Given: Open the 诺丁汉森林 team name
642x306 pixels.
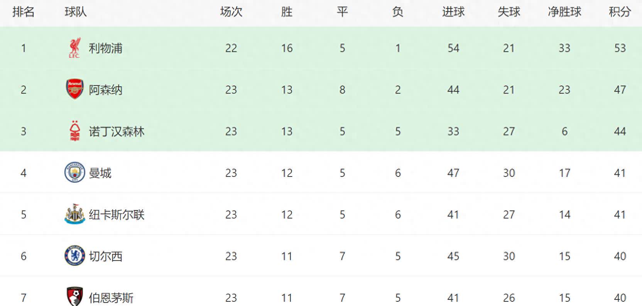Looking at the screenshot, I should 117,131.
